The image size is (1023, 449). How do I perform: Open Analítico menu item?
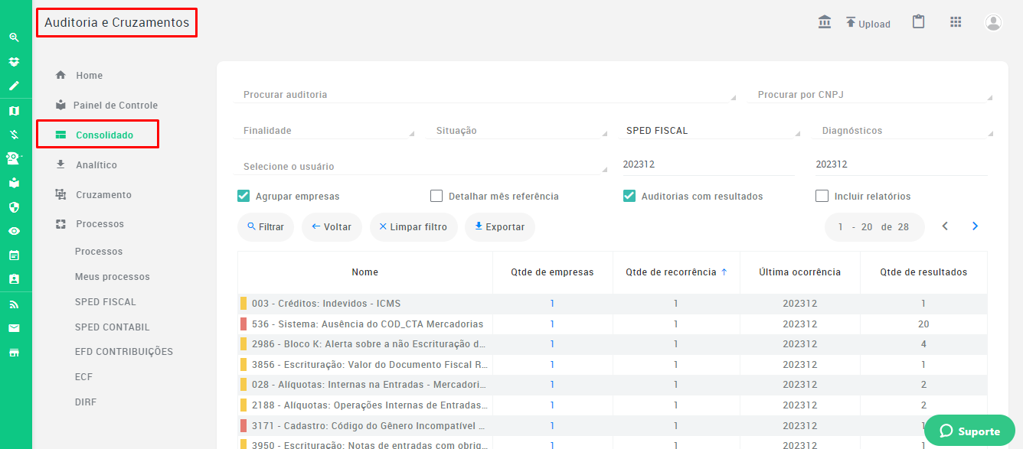tap(87, 165)
